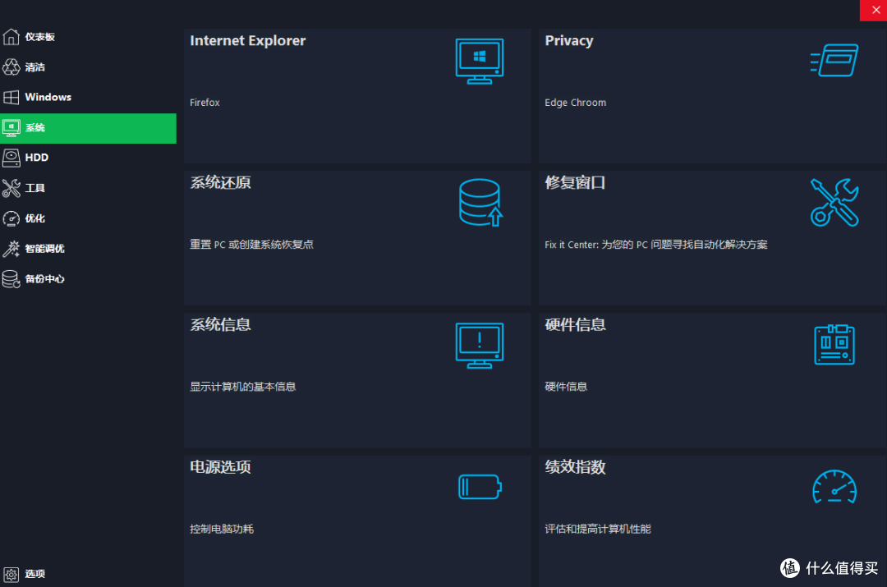
Task: Open the 仪表板 dashboard section
Action: tap(88, 37)
